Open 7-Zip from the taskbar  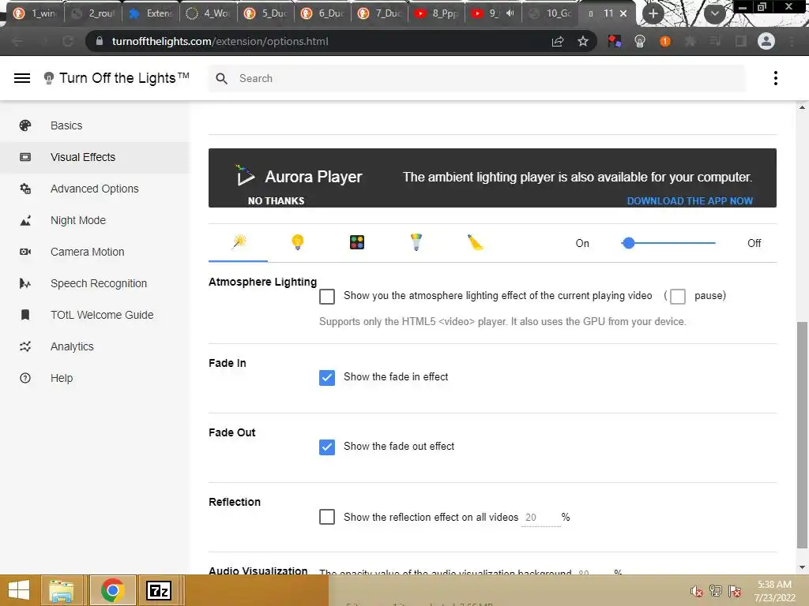[159, 590]
